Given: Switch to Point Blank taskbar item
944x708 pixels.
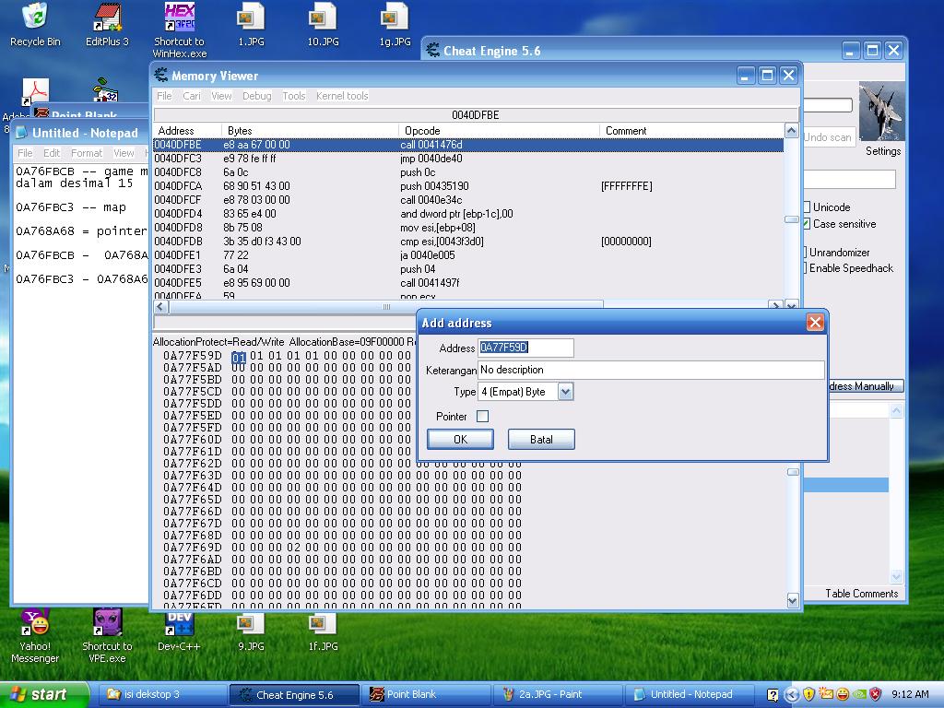Looking at the screenshot, I should (x=425, y=694).
